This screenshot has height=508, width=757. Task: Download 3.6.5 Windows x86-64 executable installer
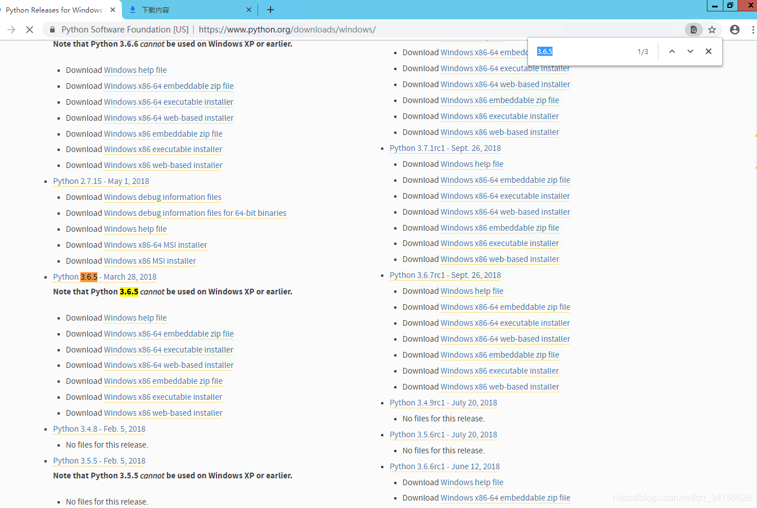[169, 350]
